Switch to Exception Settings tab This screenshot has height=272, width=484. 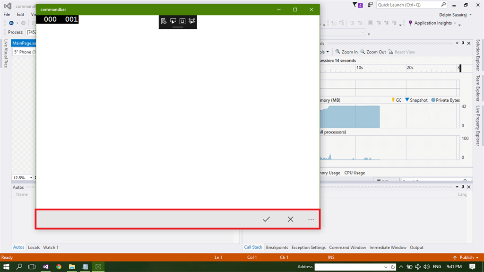(x=308, y=247)
